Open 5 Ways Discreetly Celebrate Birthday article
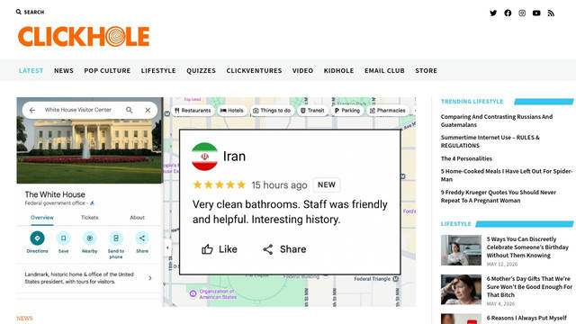 click(x=527, y=247)
